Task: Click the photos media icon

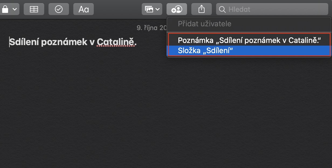Action: pyautogui.click(x=149, y=9)
